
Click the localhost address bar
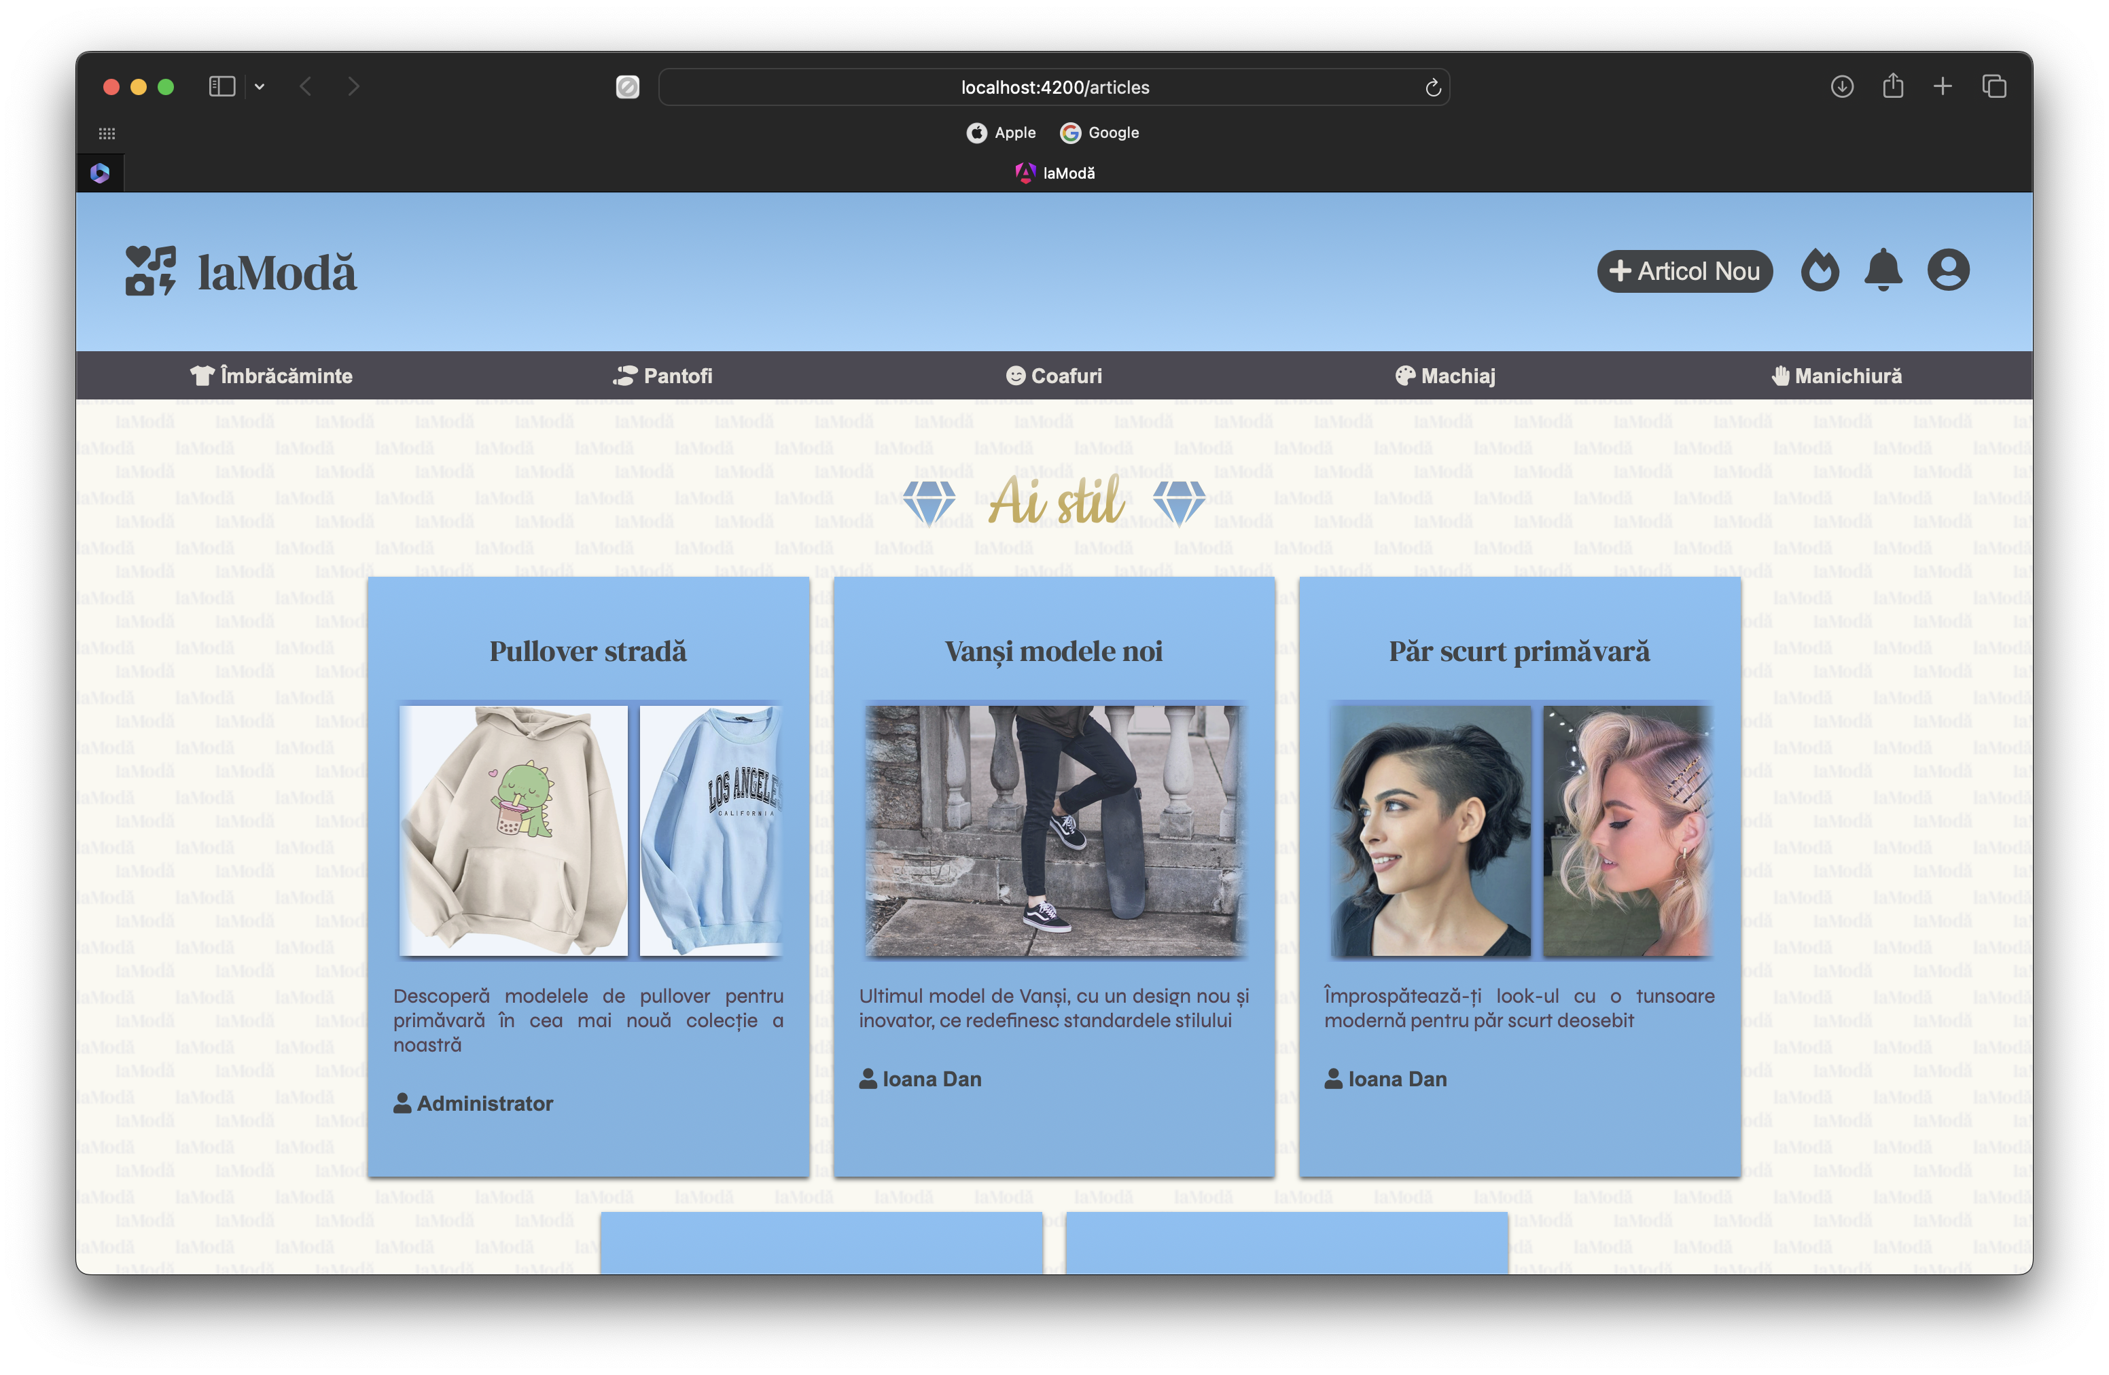coord(1054,88)
